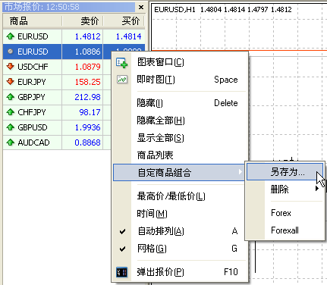Click bid price 1.4812
This screenshot has height=285, width=327.
click(x=88, y=36)
